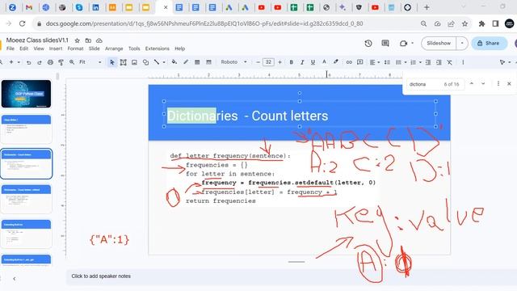The width and height of the screenshot is (517, 291).
Task: Select the zoom magnifier tool
Action: click(x=72, y=62)
